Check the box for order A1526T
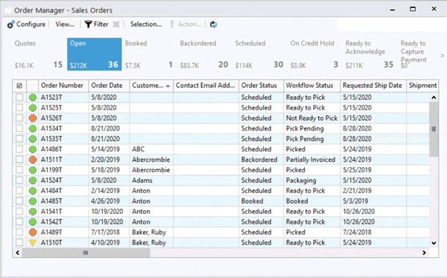Viewport: 447px width, 278px height. tap(19, 118)
